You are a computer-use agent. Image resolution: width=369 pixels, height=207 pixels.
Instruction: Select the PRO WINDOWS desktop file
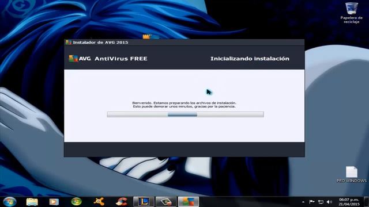click(x=351, y=174)
